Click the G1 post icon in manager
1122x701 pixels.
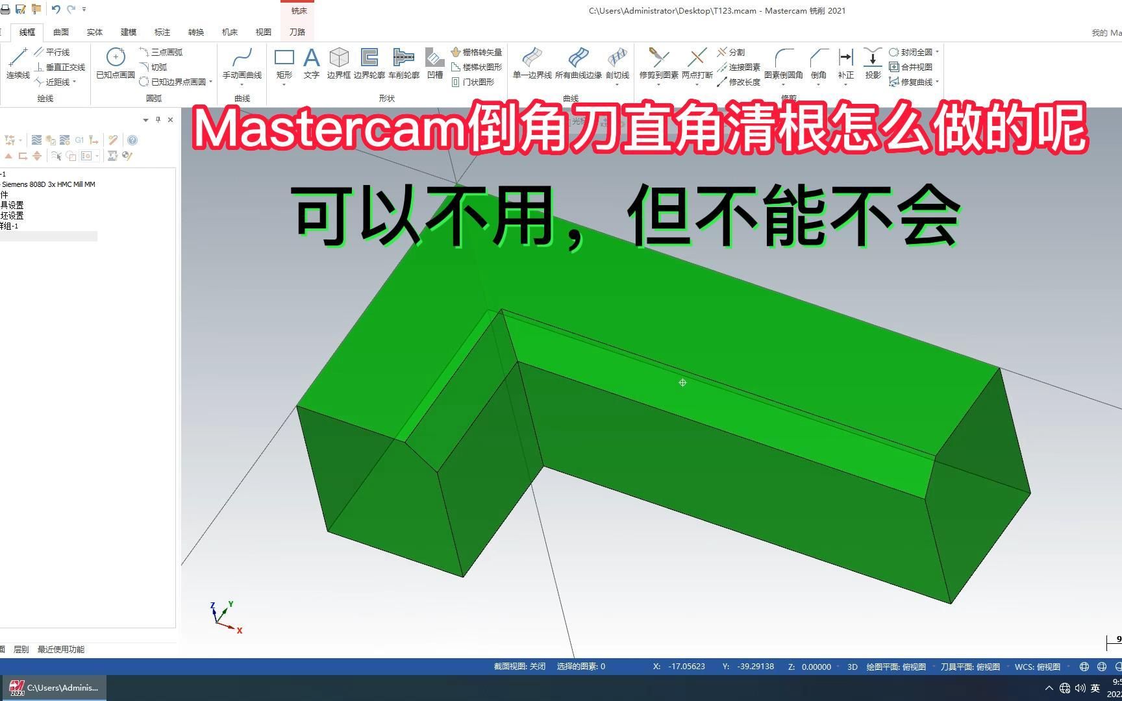(x=79, y=140)
